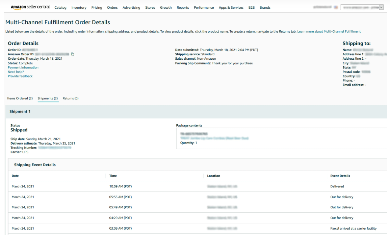Copy the Amazon Order ID with the clipboard icon
Image resolution: width=390 pixels, height=243 pixels.
pyautogui.click(x=73, y=54)
